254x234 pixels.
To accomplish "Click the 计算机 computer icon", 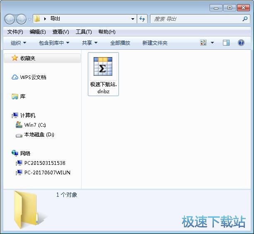I will [x=15, y=115].
